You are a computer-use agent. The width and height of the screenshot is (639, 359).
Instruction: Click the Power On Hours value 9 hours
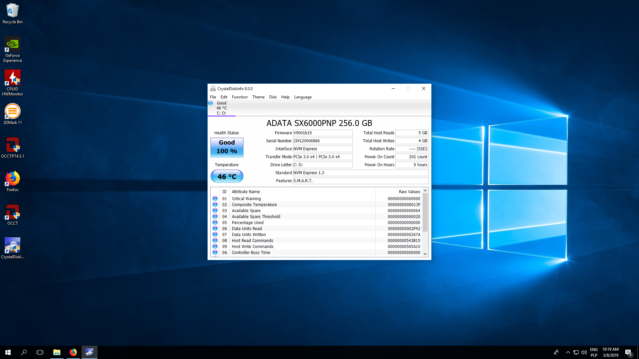coord(412,165)
